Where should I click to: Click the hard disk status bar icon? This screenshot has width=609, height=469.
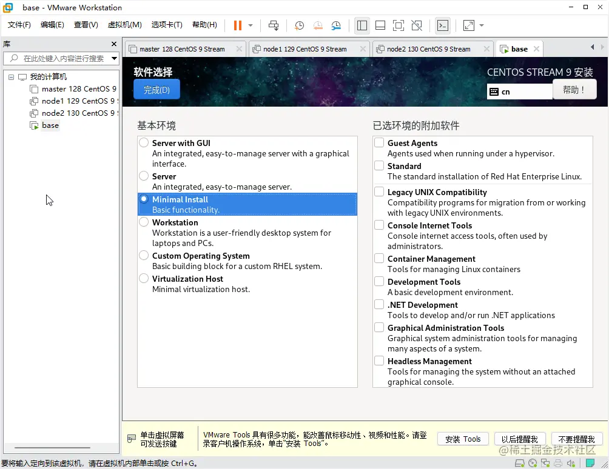(x=519, y=463)
